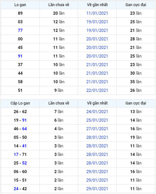
Task: Open date 28/01/2021 in row 17 - 71
Action: pos(97,155)
